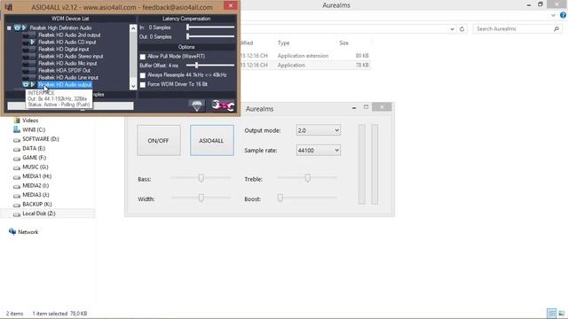Expand the Explorer ribbon chevron
568x319 pixels.
[553, 15]
